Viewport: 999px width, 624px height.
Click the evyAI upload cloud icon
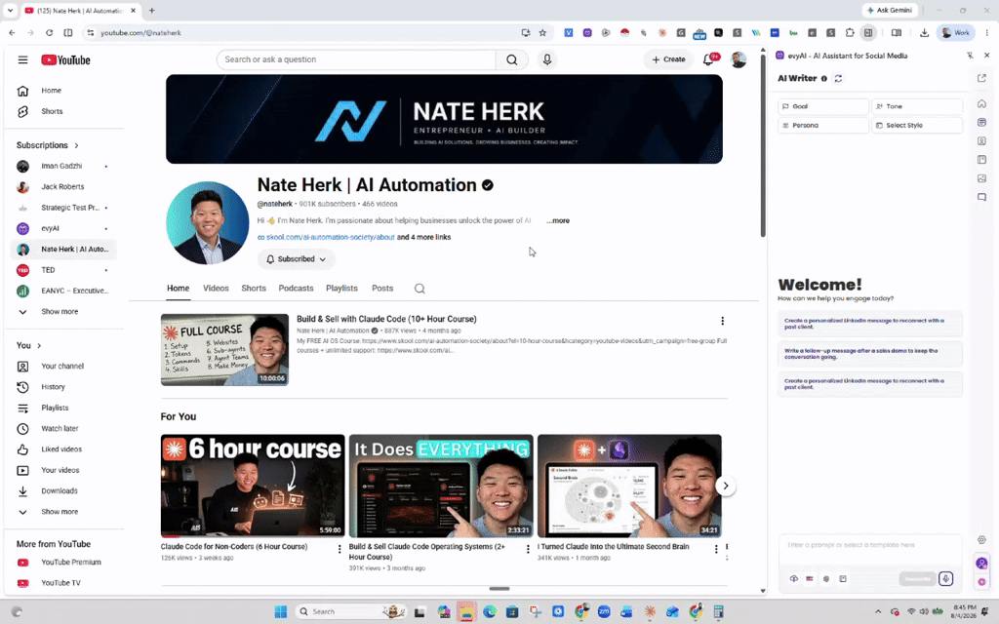pyautogui.click(x=794, y=579)
